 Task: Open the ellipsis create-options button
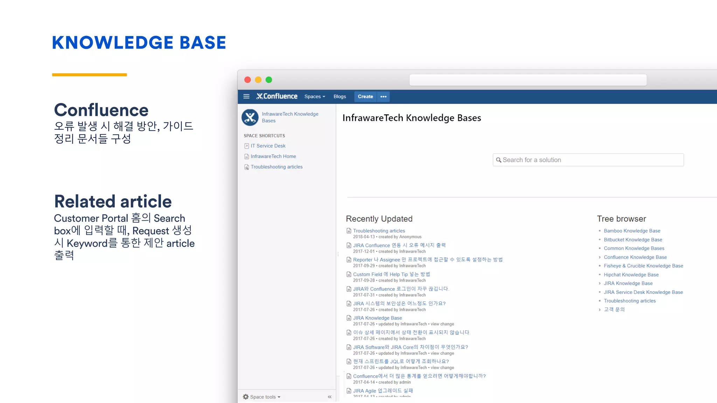[x=383, y=97]
